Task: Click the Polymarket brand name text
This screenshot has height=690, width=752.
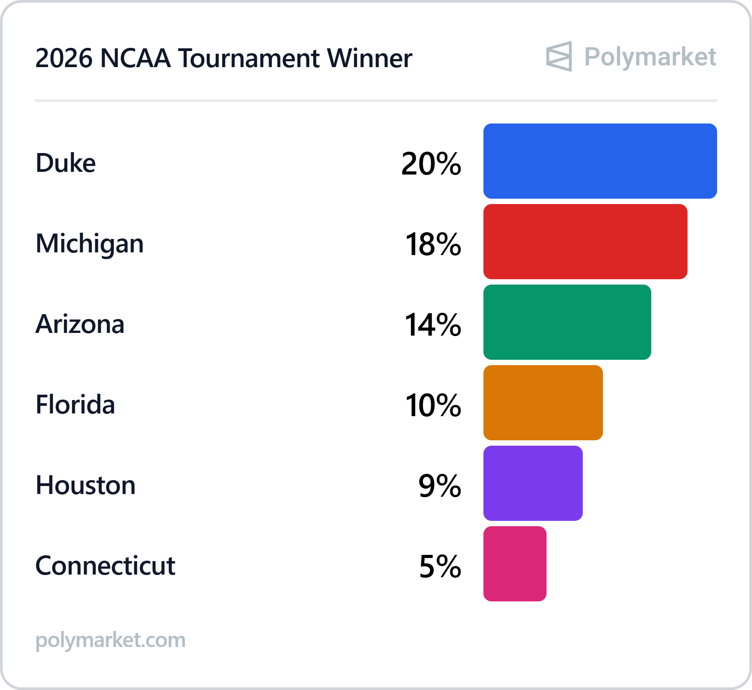Action: pos(650,57)
